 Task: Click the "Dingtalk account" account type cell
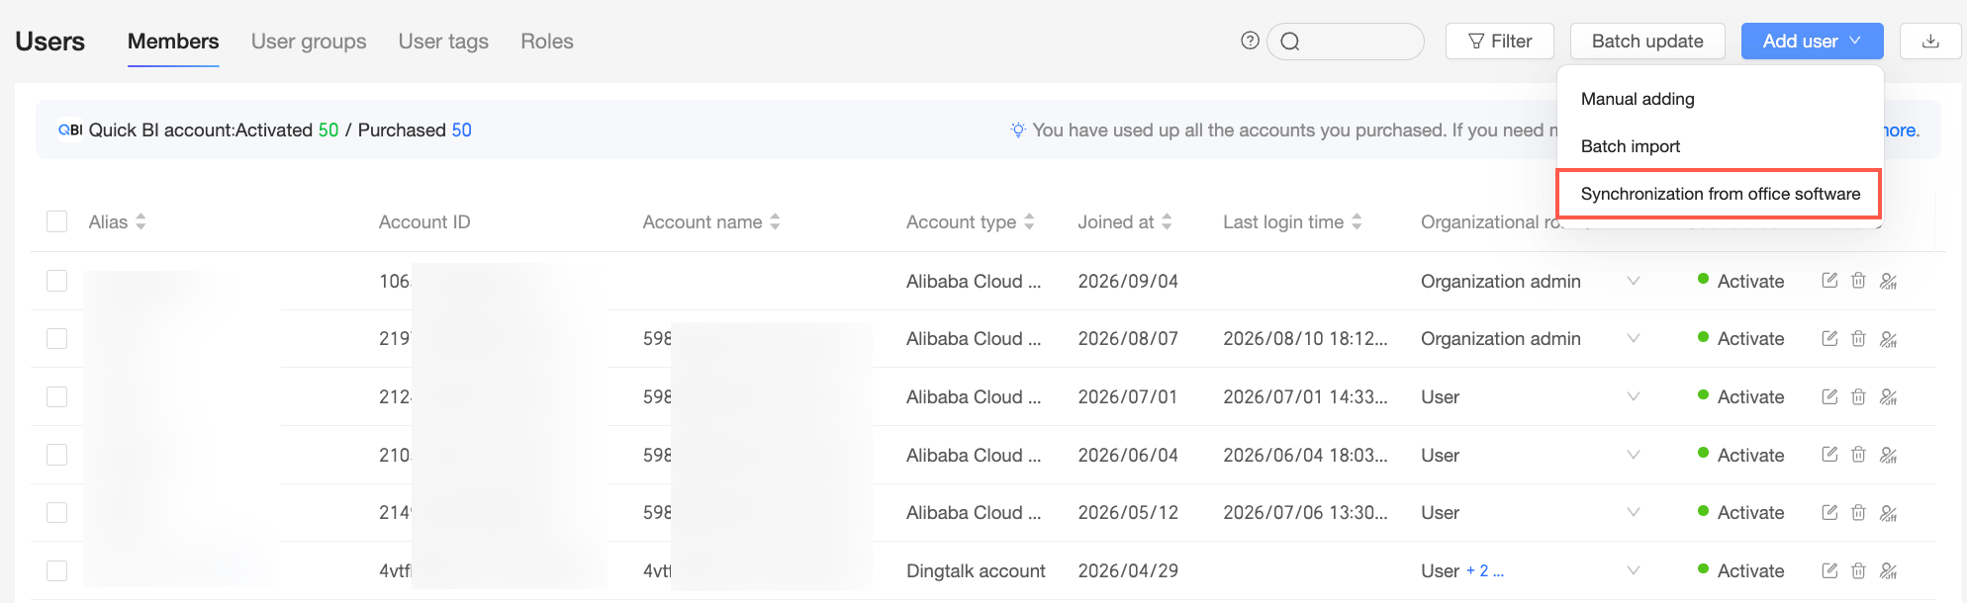click(x=976, y=570)
